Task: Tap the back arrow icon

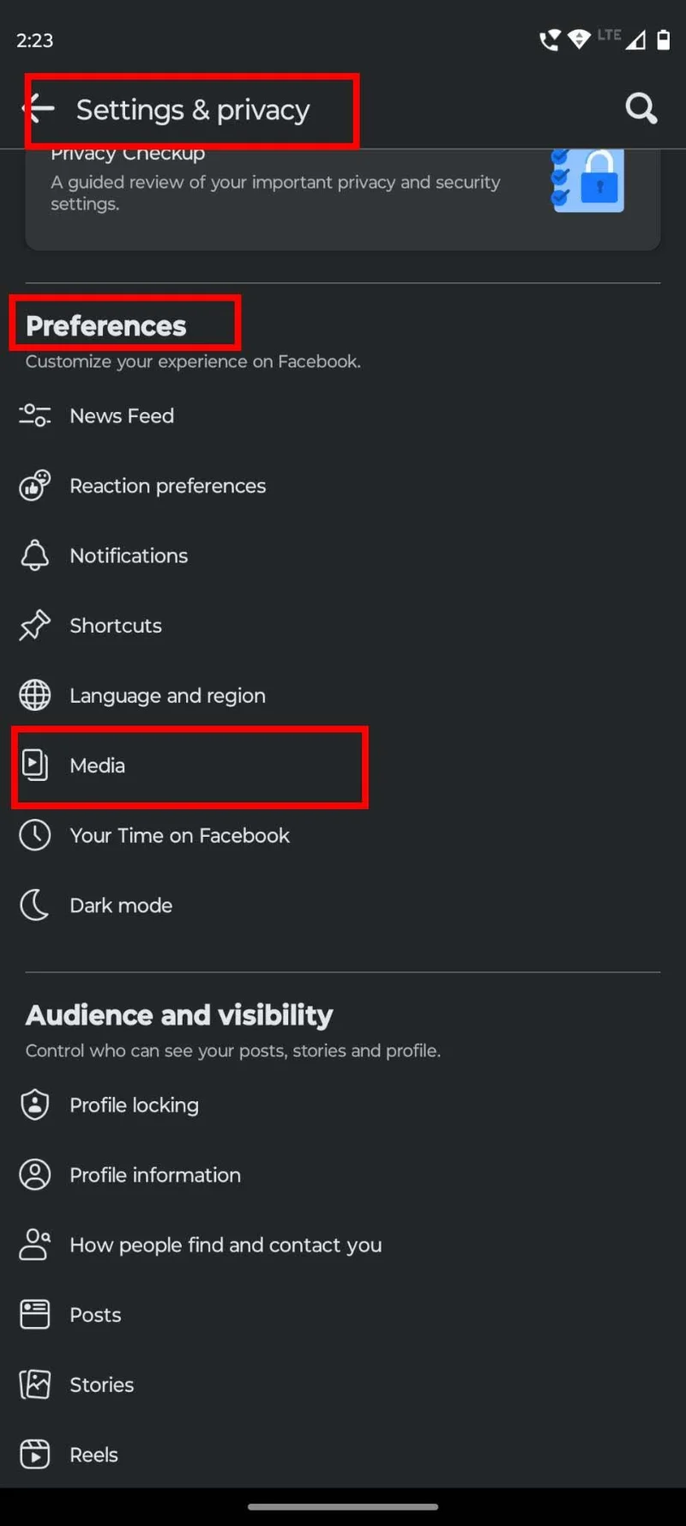Action: pyautogui.click(x=39, y=109)
